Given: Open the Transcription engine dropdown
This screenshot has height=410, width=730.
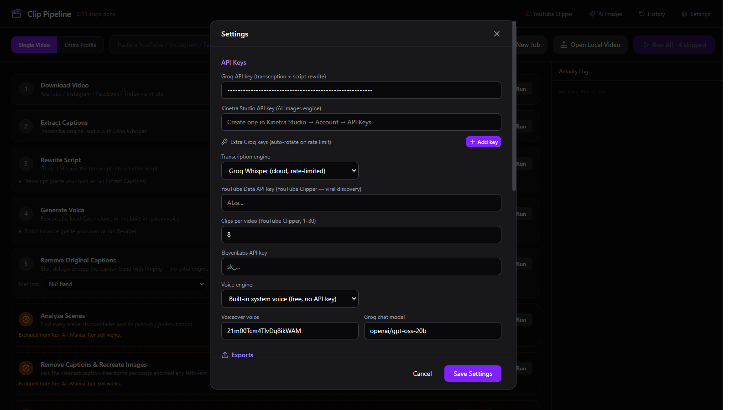Looking at the screenshot, I should point(290,171).
